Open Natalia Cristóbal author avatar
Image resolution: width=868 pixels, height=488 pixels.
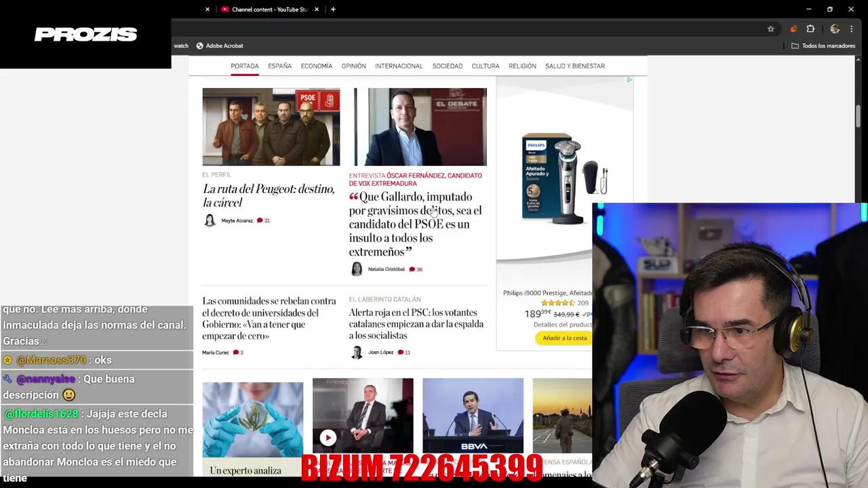click(357, 269)
